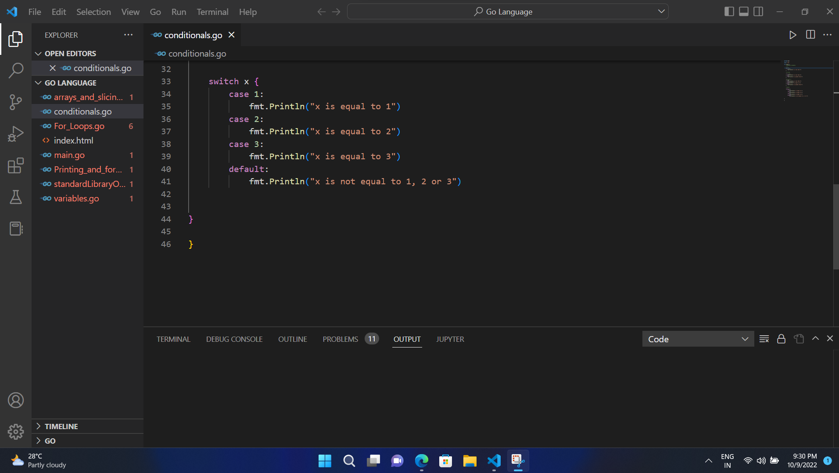
Task: Maximize the panel size with chevron
Action: (815, 338)
